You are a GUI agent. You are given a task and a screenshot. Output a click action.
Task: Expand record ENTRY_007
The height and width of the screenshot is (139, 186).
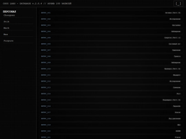pyautogui.click(x=111, y=50)
